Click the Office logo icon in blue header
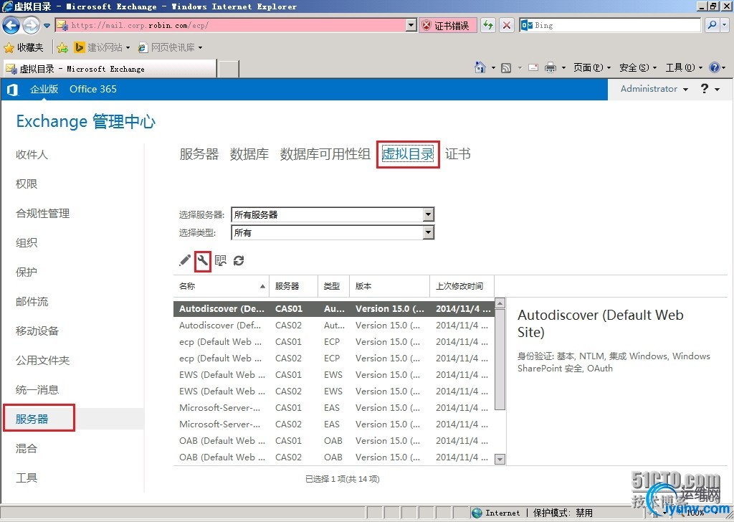This screenshot has height=522, width=734. click(x=13, y=90)
